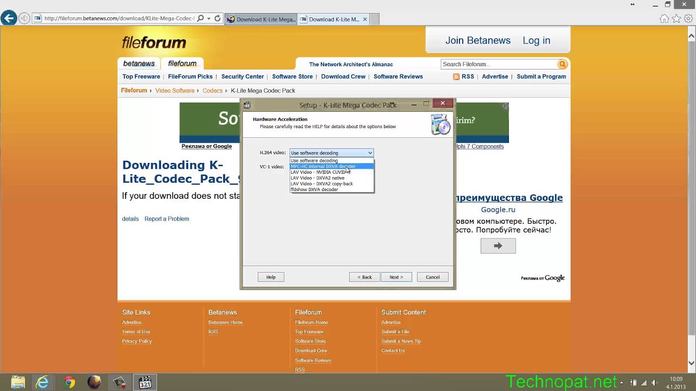Open the browser Home icon
This screenshot has width=696, height=391.
point(664,18)
